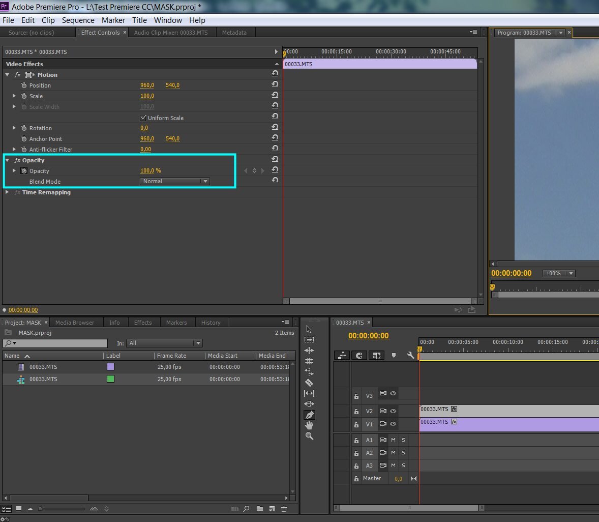Click Effect Controls timecode at bottom left

(x=23, y=310)
